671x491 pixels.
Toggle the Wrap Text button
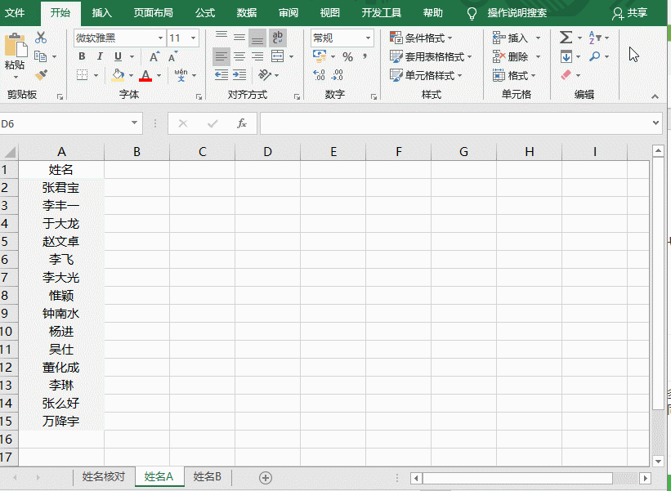pyautogui.click(x=278, y=38)
